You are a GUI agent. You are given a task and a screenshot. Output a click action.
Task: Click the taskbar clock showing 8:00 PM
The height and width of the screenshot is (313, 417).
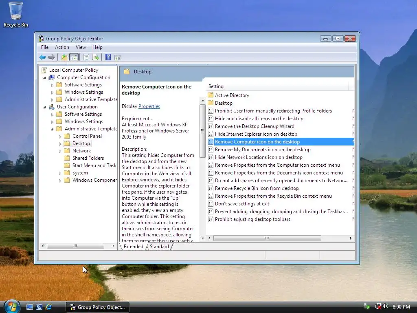(401, 306)
